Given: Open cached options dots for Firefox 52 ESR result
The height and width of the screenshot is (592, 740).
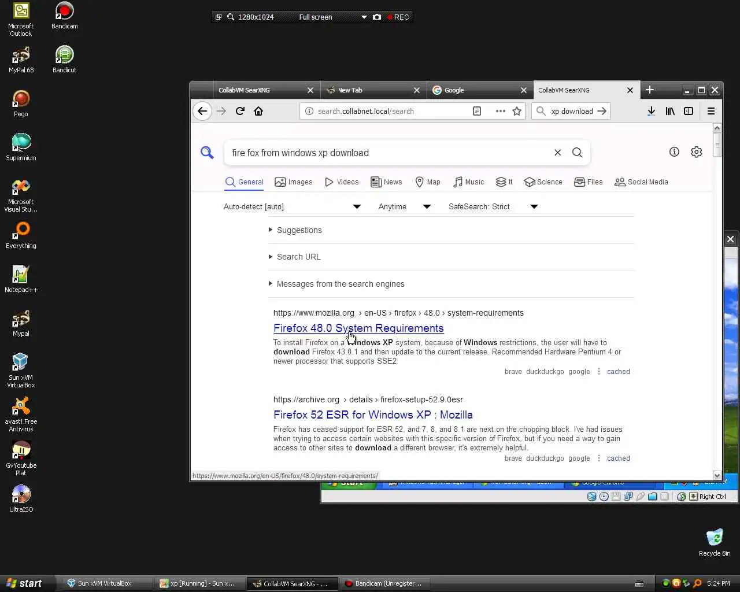Looking at the screenshot, I should (599, 458).
